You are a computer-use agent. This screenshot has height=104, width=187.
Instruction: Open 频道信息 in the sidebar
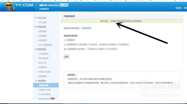[x=43, y=31]
